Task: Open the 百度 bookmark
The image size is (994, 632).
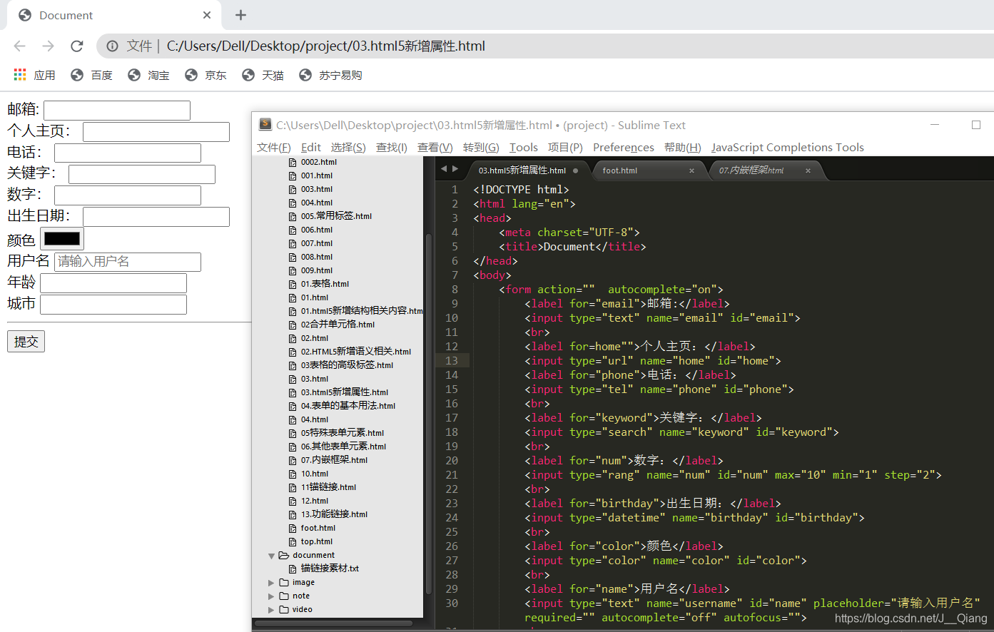Action: [x=92, y=75]
